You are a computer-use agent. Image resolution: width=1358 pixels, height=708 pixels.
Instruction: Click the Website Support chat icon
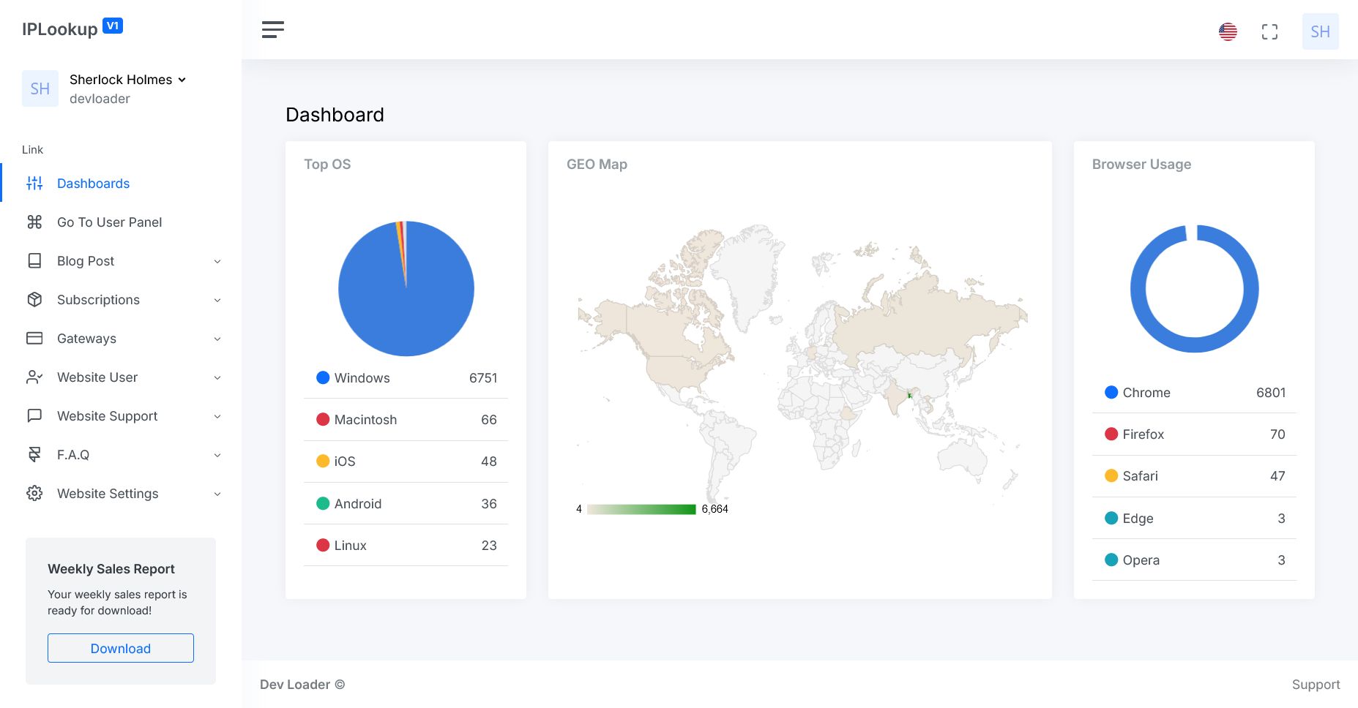click(34, 416)
